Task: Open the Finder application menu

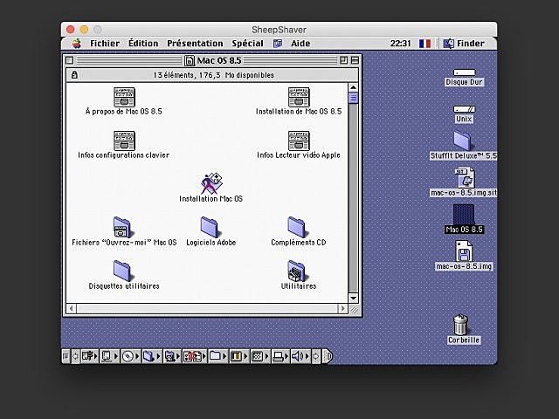Action: coord(464,44)
